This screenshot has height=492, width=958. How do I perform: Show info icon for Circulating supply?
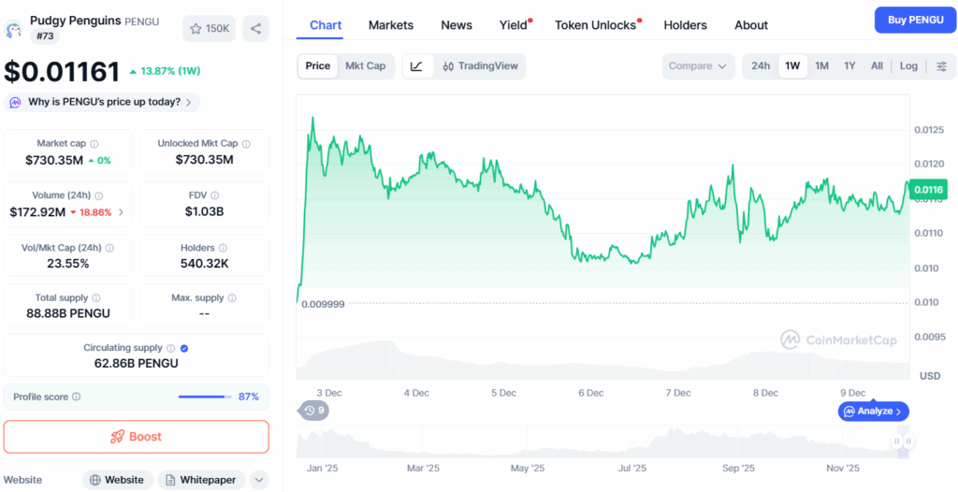click(x=170, y=348)
